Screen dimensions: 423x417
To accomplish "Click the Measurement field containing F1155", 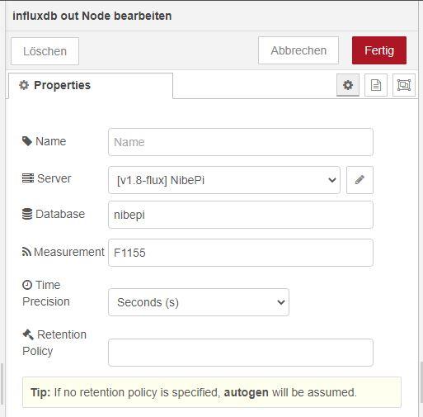I will pyautogui.click(x=241, y=253).
